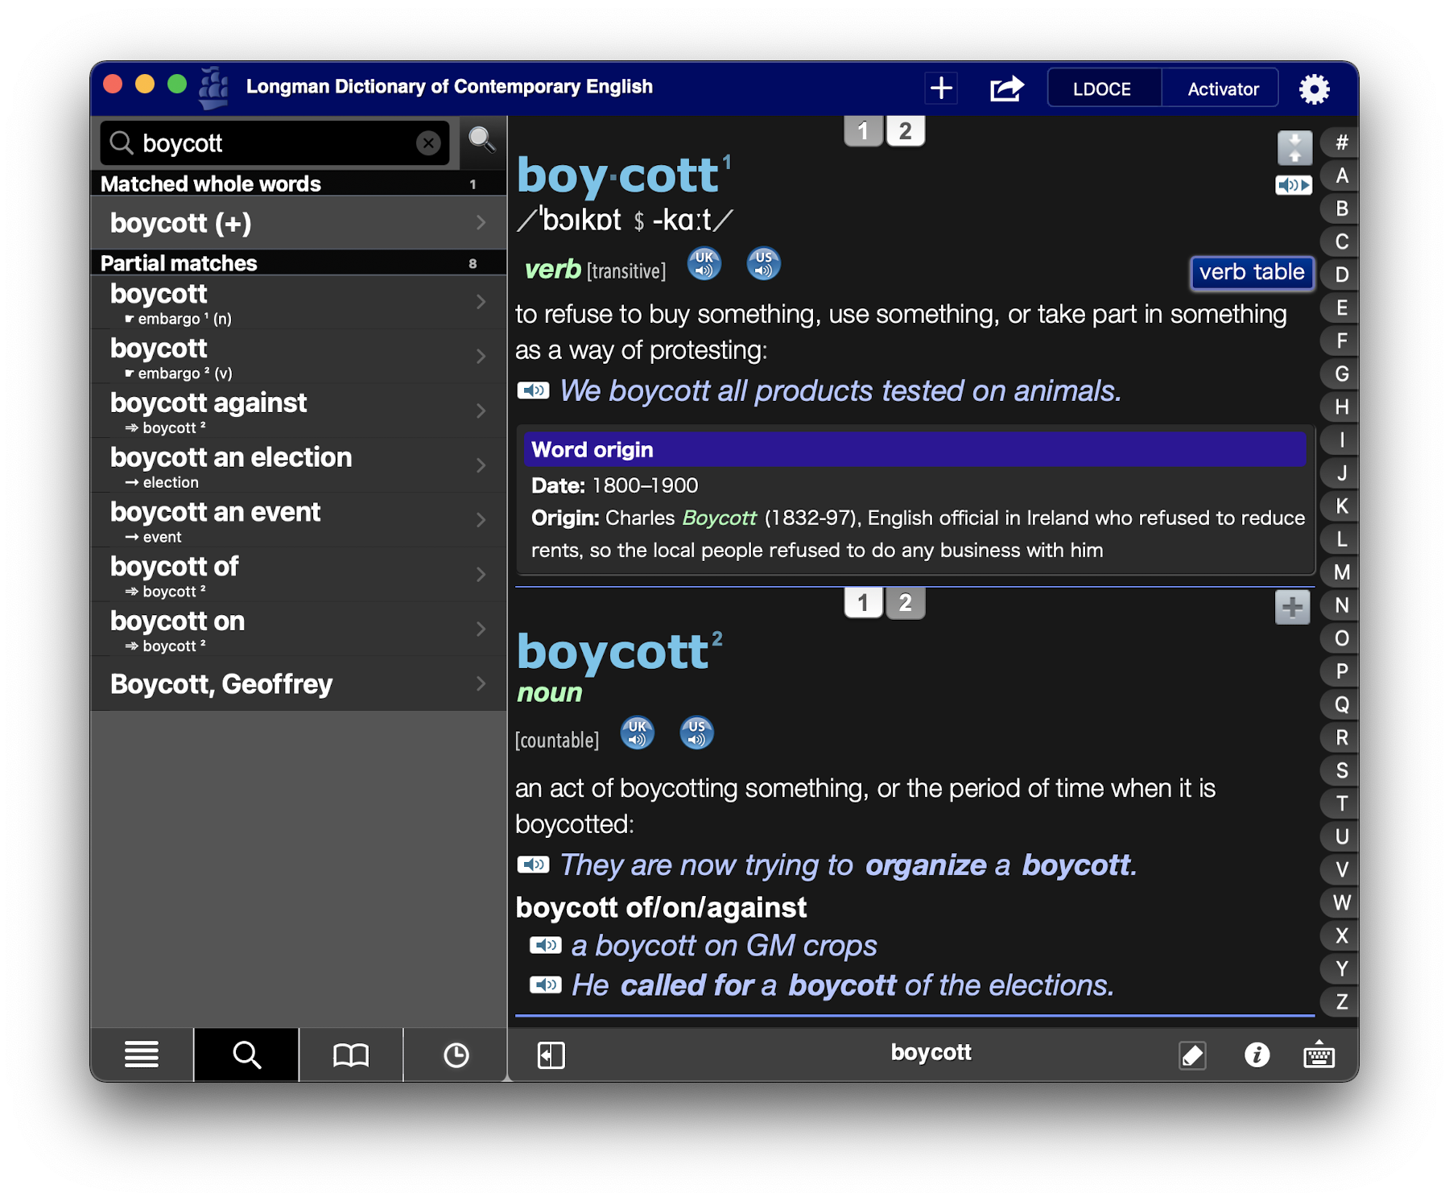Screen dimensions: 1449x1201
Task: Click the info icon in bottom bar
Action: (1257, 1054)
